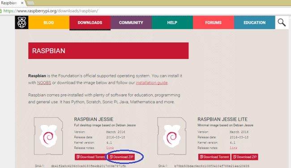
Task: Open Raspbian Jessie release notes Link
Action: [x=110, y=148]
